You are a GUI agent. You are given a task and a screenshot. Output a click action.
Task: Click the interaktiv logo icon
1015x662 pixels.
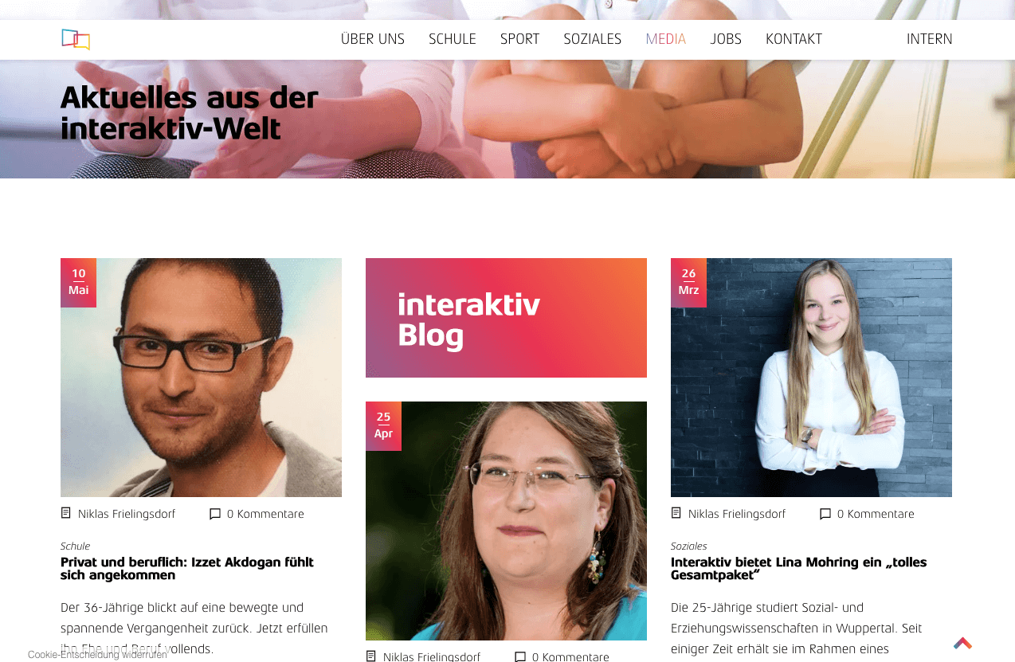tap(76, 39)
